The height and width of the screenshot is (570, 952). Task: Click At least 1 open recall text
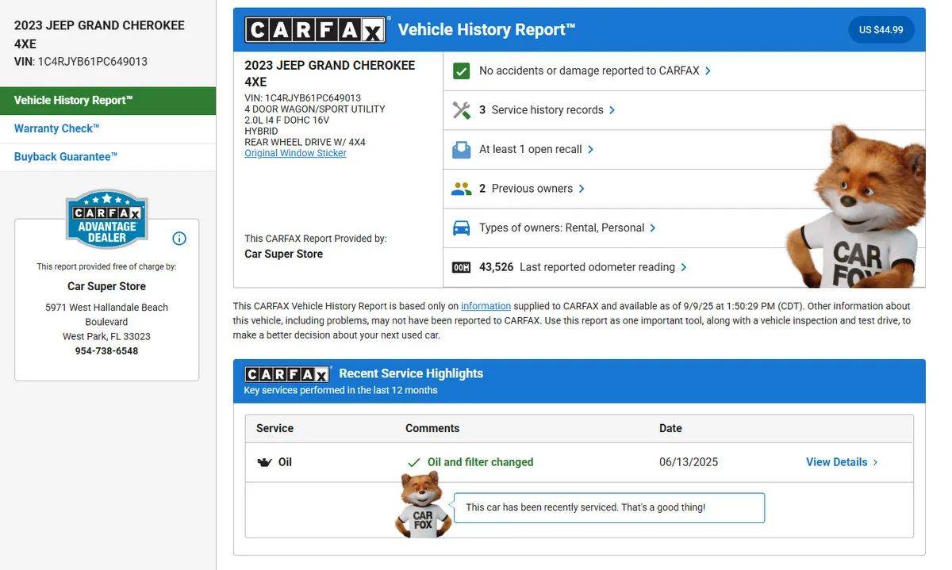click(531, 149)
